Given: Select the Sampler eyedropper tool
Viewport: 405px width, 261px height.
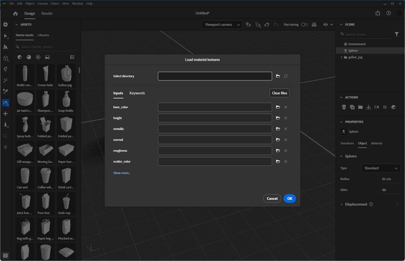Looking at the screenshot, I should coord(5,91).
